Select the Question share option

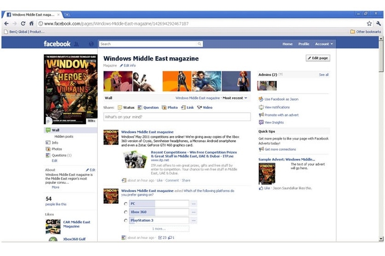(148, 108)
